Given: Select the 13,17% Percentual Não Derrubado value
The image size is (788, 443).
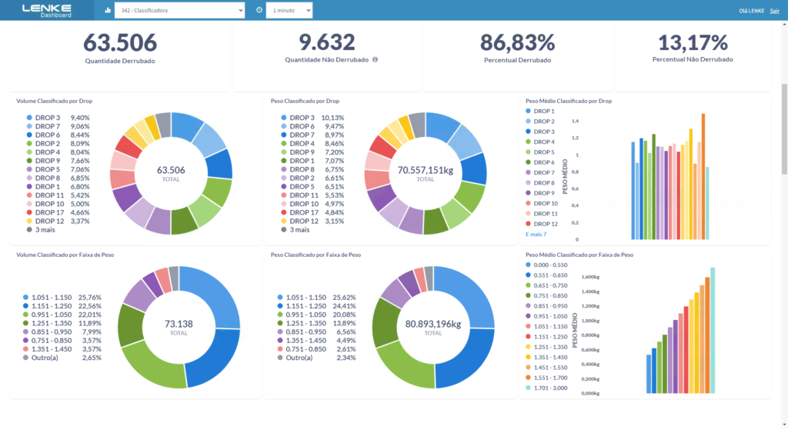Looking at the screenshot, I should pyautogui.click(x=693, y=43).
